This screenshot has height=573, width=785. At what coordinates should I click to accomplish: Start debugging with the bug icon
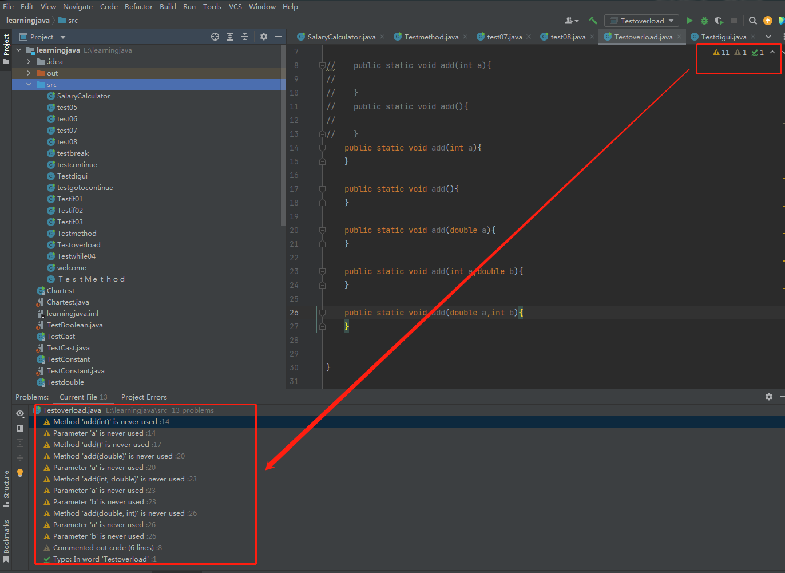click(x=704, y=21)
